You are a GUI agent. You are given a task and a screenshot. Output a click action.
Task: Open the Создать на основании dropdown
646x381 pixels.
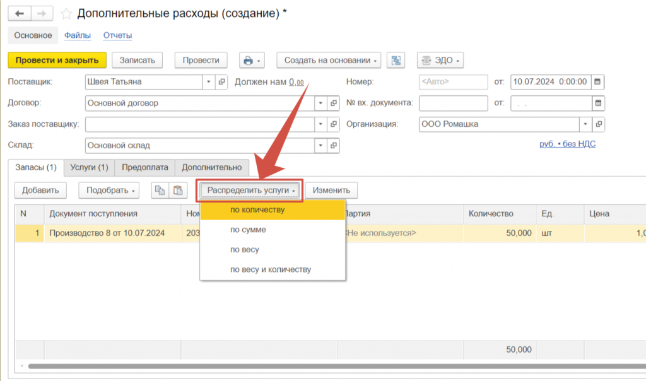pos(328,61)
